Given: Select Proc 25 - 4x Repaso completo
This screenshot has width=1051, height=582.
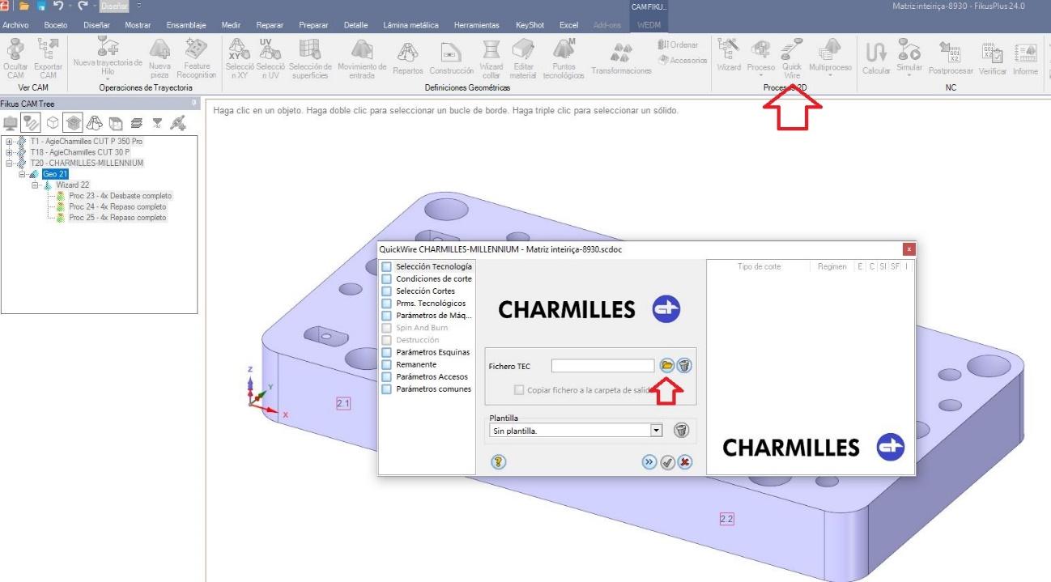Looking at the screenshot, I should [117, 217].
